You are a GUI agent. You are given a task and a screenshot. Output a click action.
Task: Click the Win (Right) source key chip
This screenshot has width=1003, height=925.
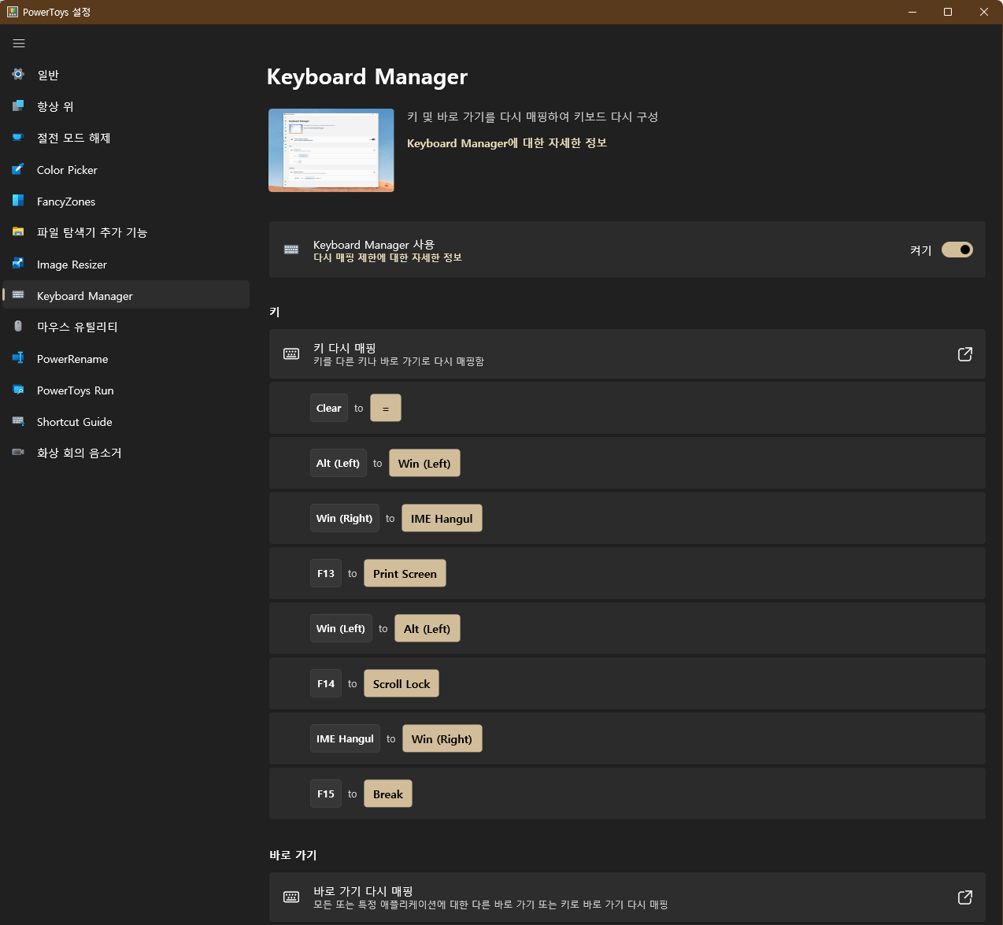click(x=344, y=518)
